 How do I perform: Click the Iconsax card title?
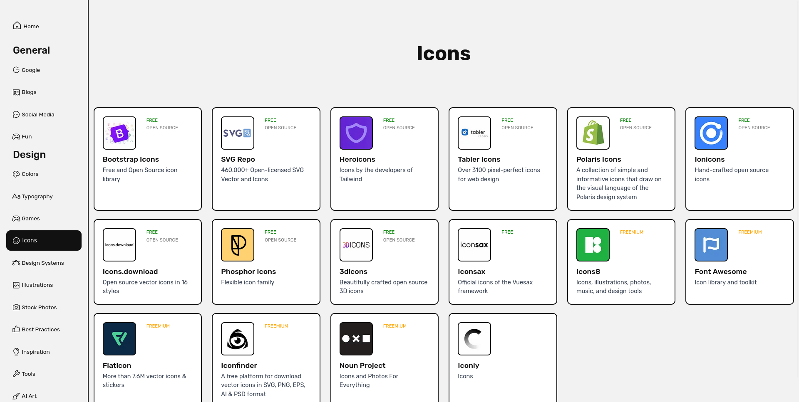[x=471, y=271]
